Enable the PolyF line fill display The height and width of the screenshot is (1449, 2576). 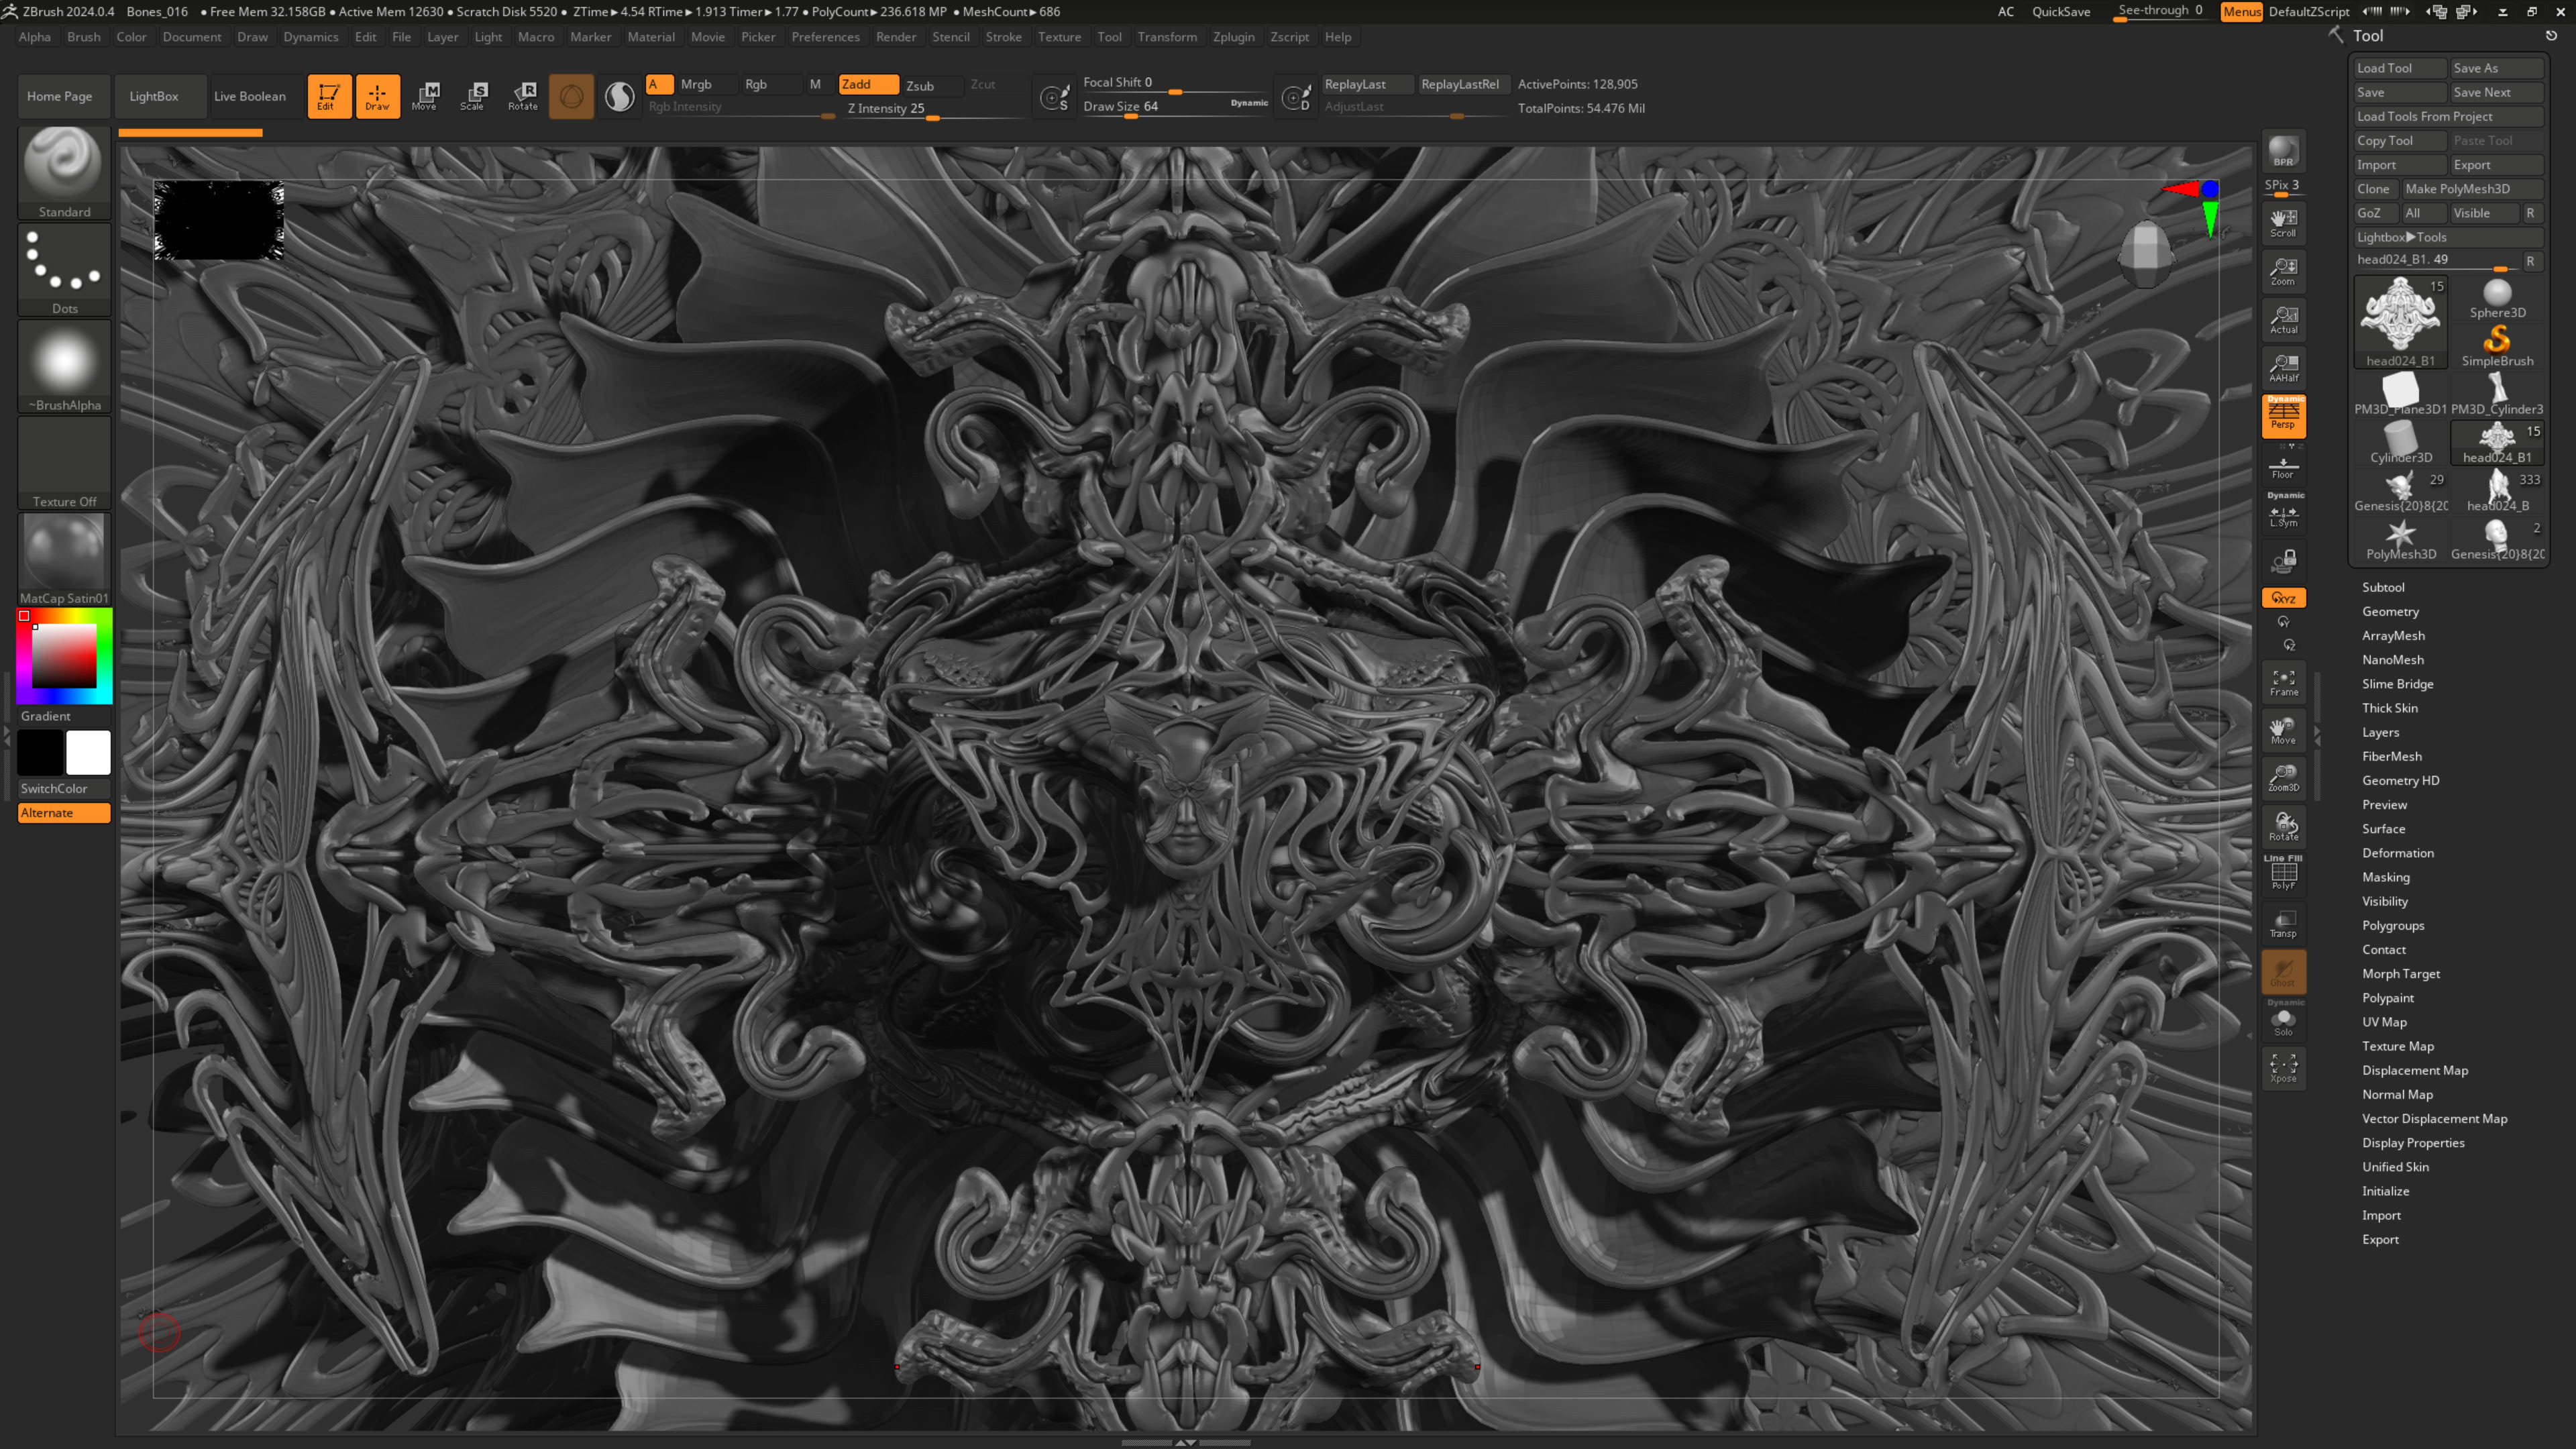2283,874
